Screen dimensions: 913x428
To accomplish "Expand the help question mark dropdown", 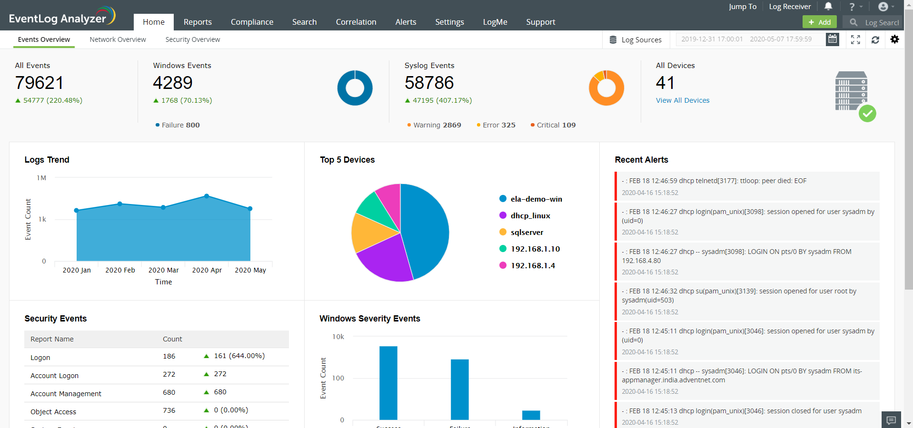I will [855, 7].
